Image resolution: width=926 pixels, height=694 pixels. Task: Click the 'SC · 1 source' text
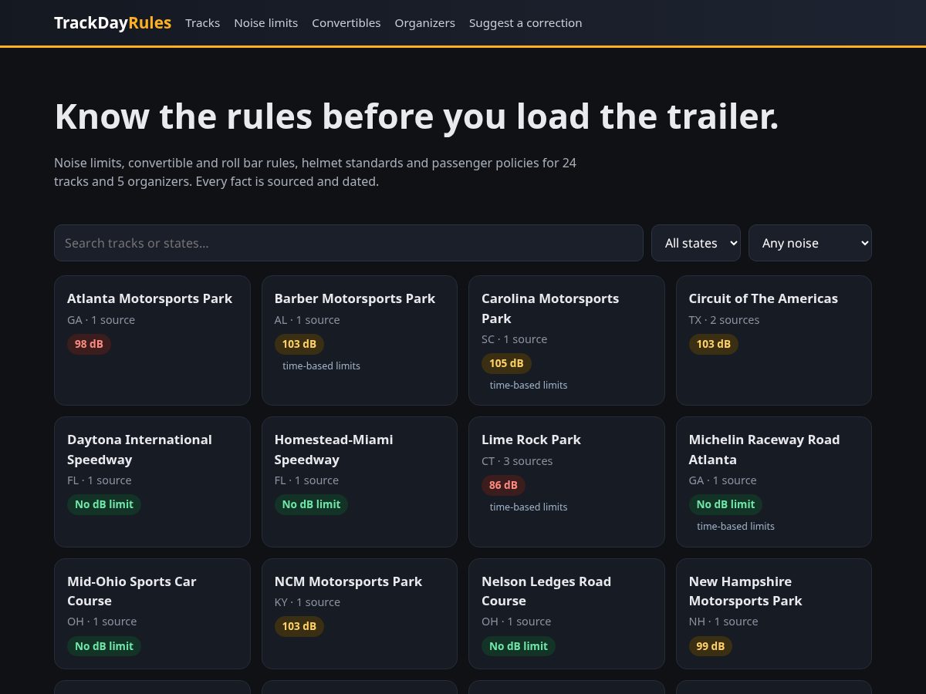click(x=515, y=339)
